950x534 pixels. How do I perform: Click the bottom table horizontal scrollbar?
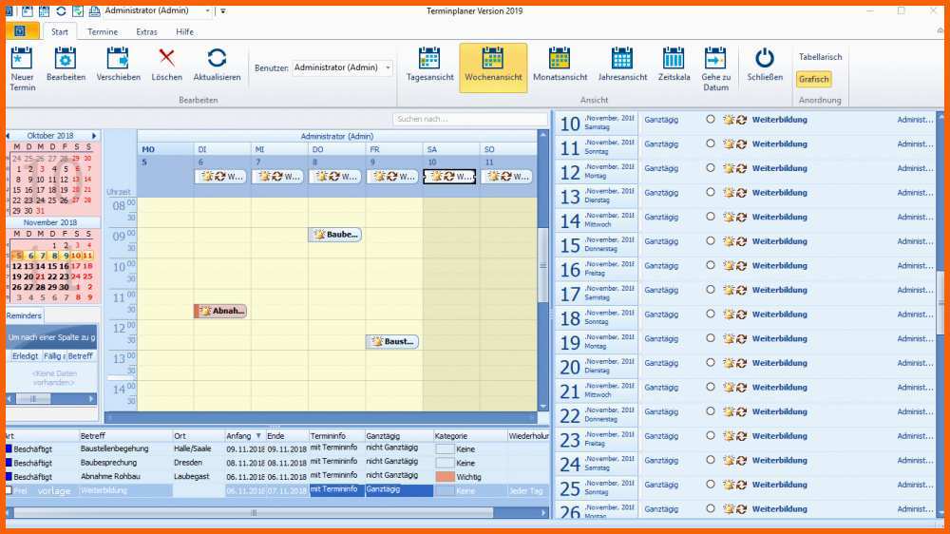coord(254,513)
